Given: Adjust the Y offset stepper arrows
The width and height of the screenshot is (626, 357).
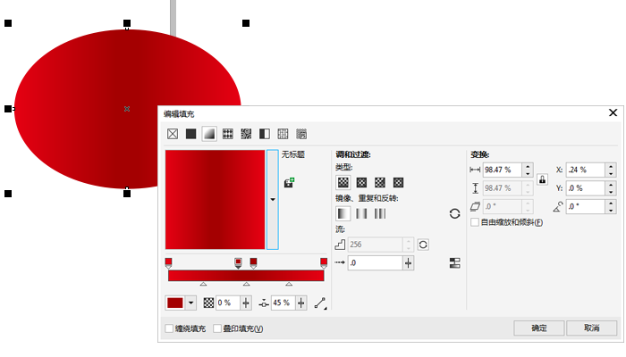Looking at the screenshot, I should [611, 188].
